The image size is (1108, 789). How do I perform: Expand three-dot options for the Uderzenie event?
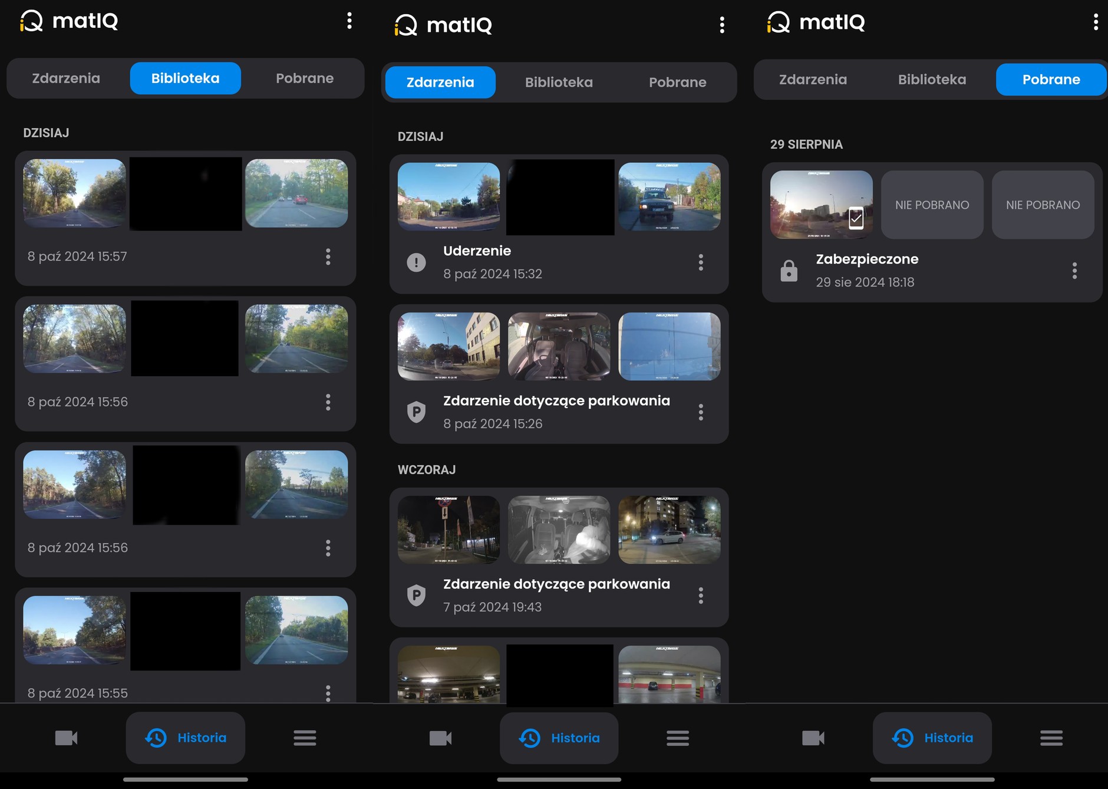click(x=701, y=262)
